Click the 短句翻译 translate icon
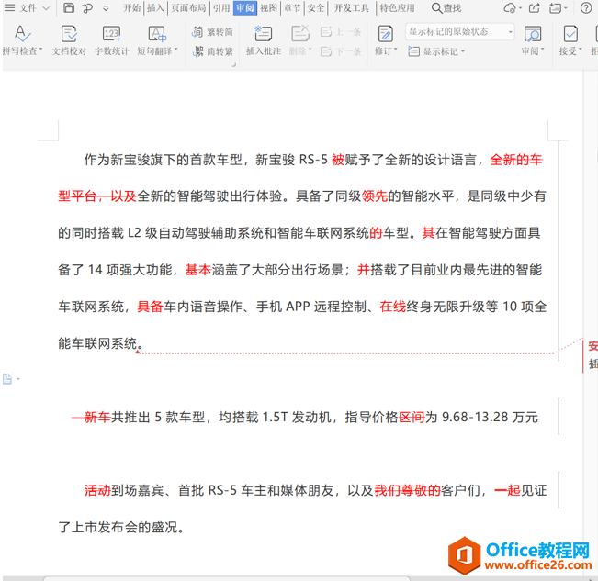This screenshot has width=598, height=581. 157,34
